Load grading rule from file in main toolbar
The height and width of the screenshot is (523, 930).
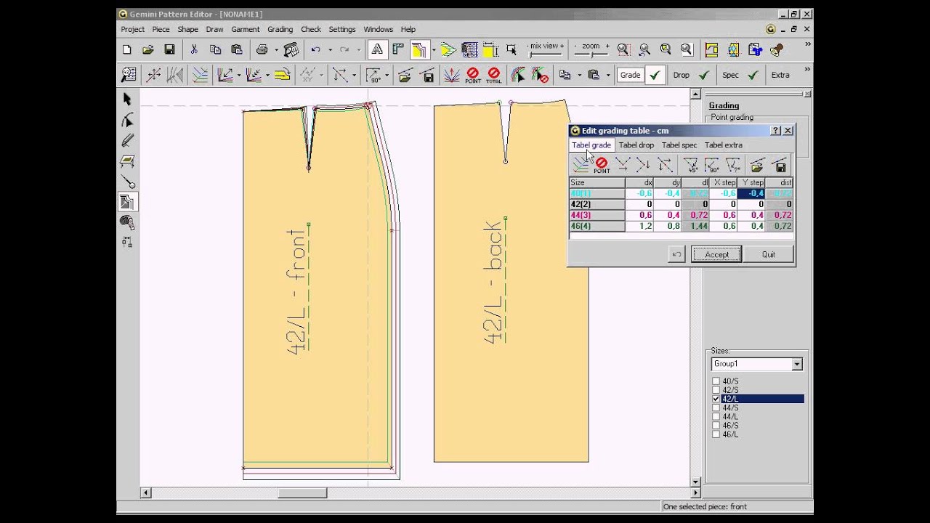click(405, 75)
